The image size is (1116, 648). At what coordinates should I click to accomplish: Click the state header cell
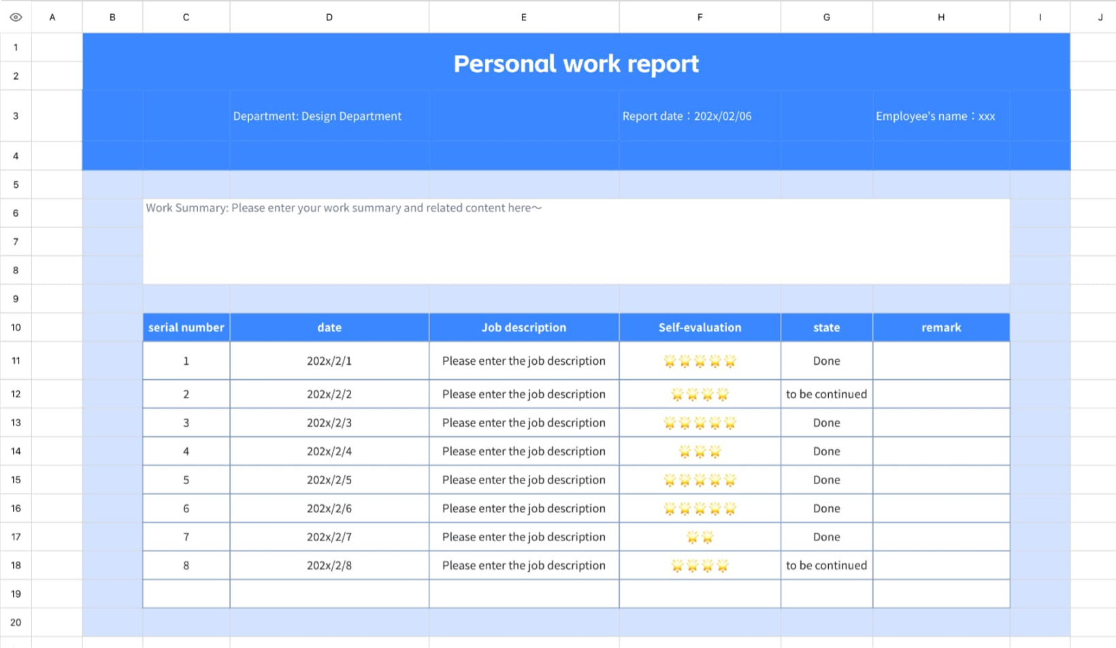click(x=827, y=327)
